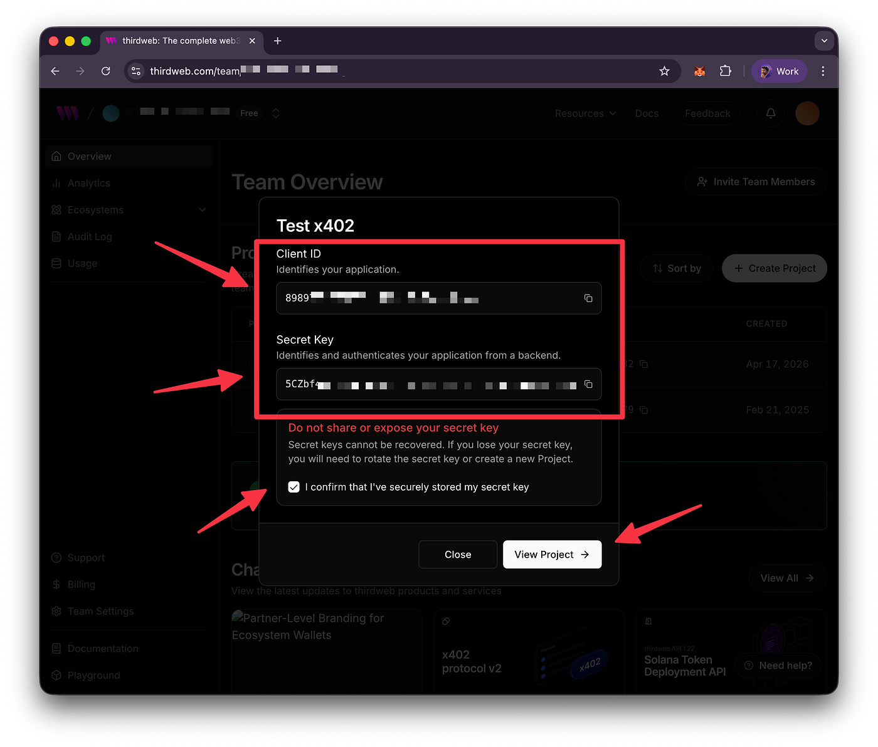This screenshot has height=747, width=878.
Task: Click the thirdweb logo in the header
Action: click(x=68, y=113)
